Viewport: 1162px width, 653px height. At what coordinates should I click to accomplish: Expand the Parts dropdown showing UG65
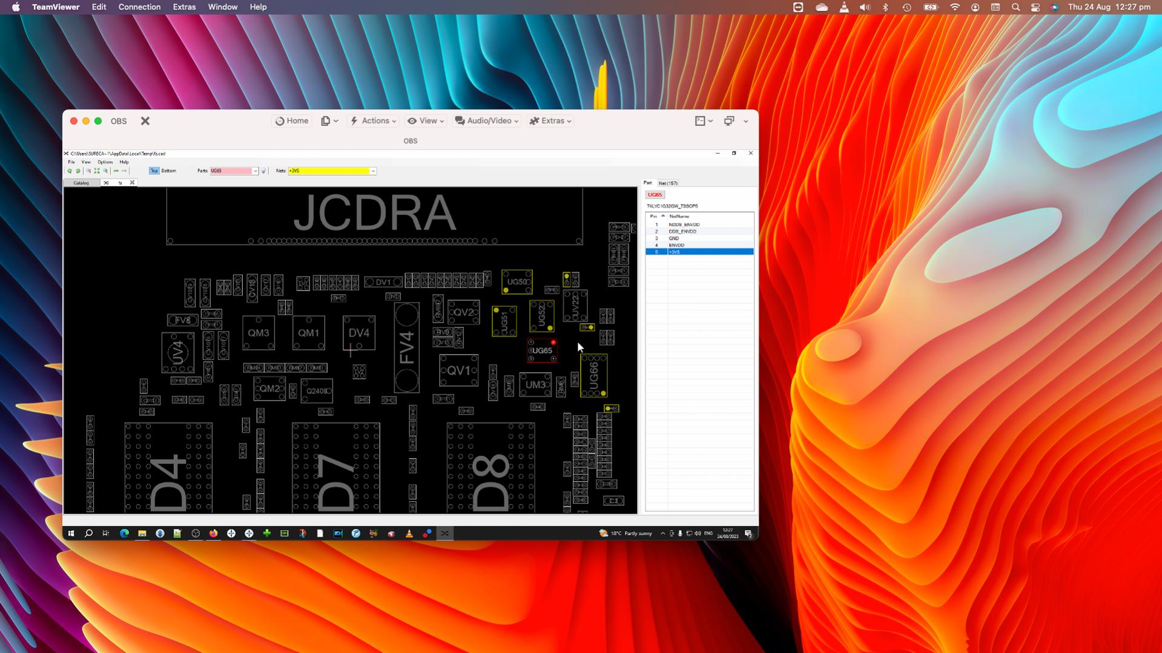coord(255,171)
